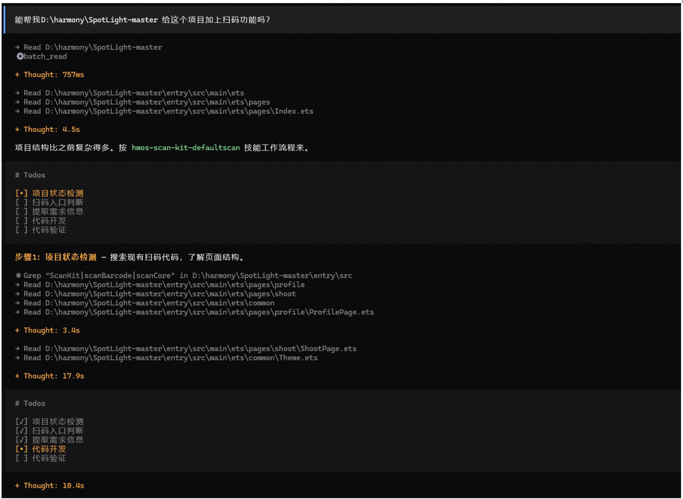Open Read entry for ShootPage.ets

[186, 349]
